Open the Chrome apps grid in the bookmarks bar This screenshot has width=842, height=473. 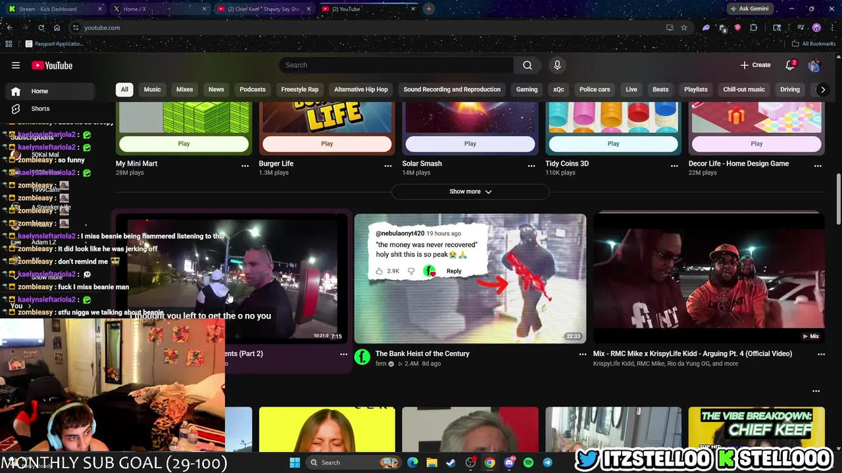[9, 43]
